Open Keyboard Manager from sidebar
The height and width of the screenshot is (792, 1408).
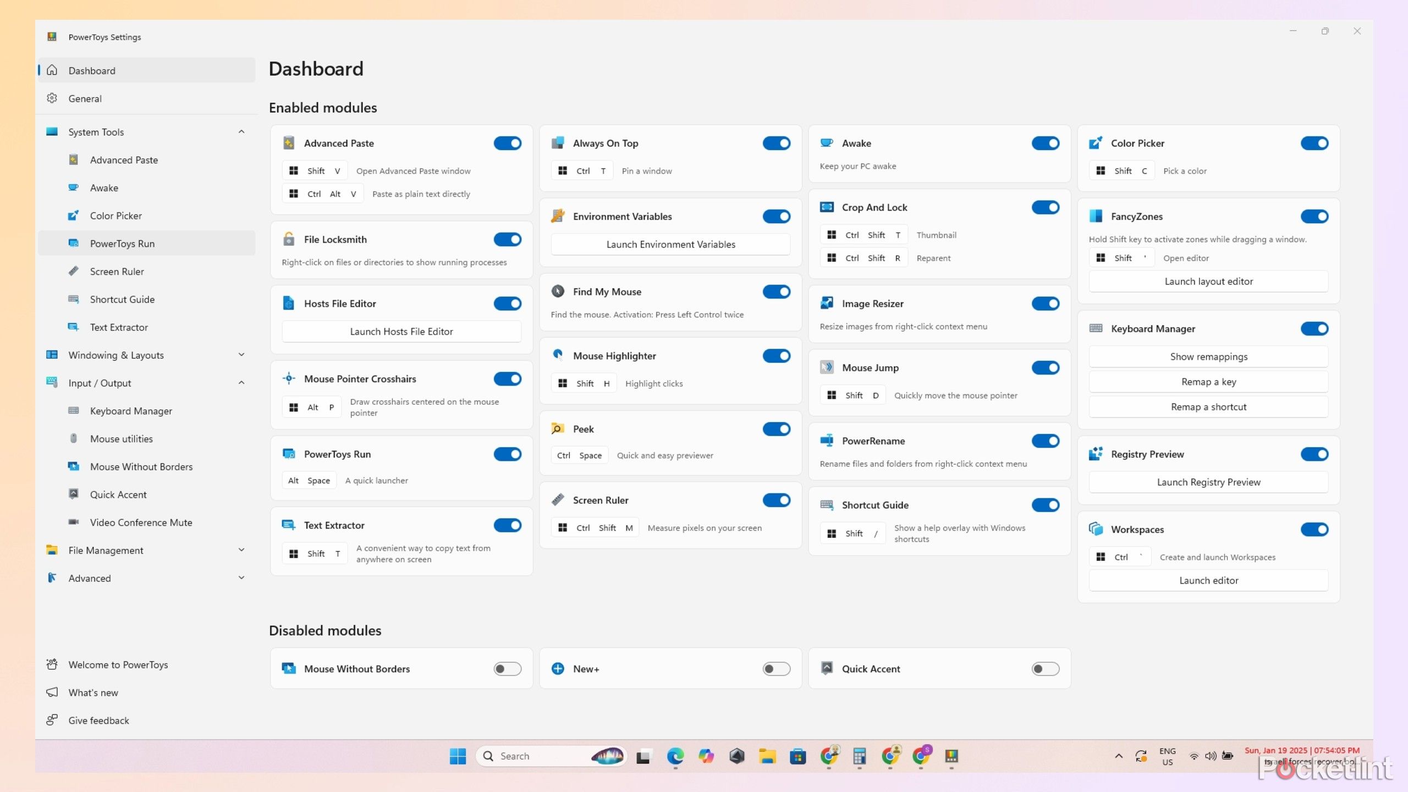coord(147,411)
